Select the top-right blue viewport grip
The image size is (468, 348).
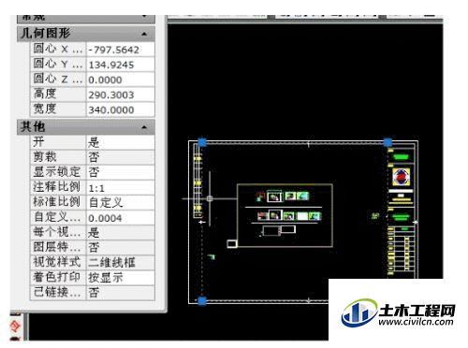click(x=388, y=142)
